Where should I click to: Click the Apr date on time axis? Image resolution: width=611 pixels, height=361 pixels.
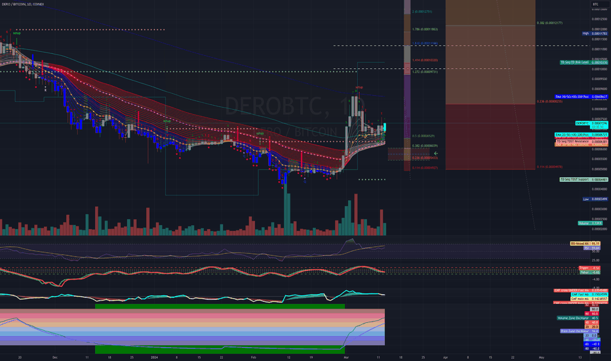[445, 357]
